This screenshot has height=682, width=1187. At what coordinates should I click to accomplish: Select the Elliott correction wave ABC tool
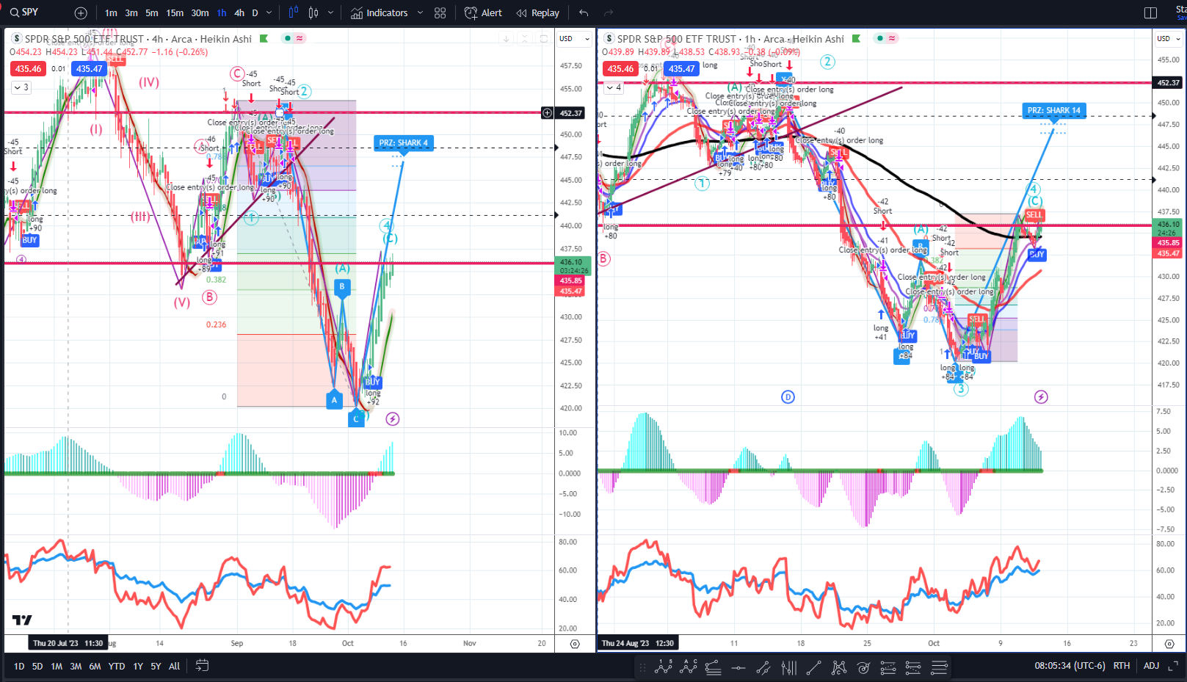coord(689,667)
